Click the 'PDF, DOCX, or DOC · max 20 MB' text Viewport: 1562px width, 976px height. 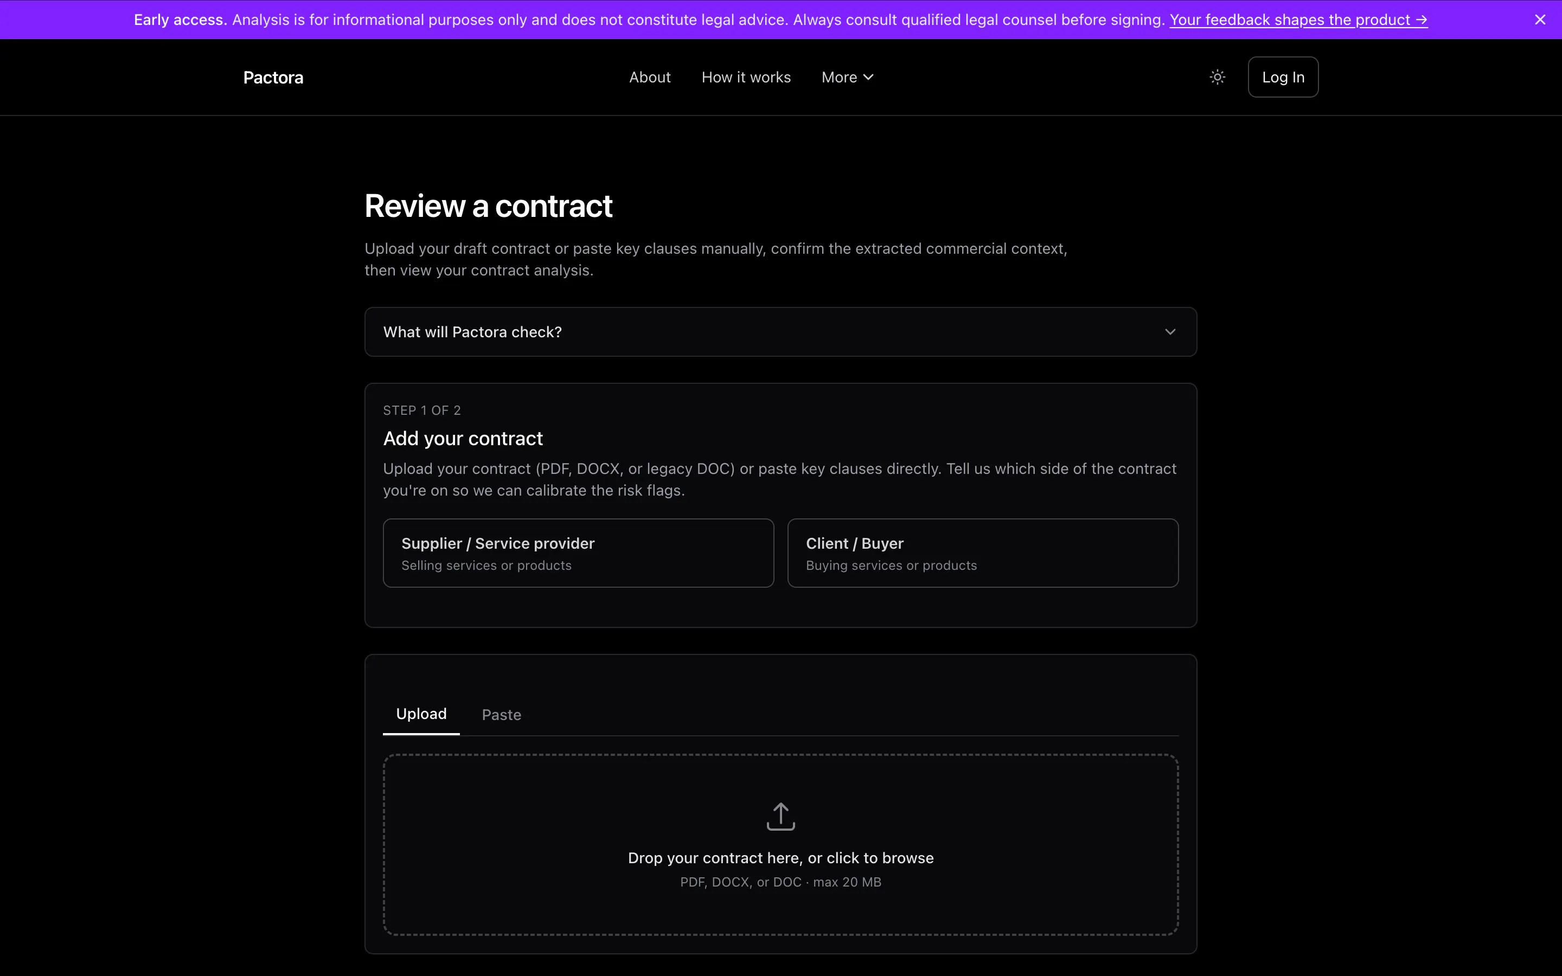click(781, 882)
